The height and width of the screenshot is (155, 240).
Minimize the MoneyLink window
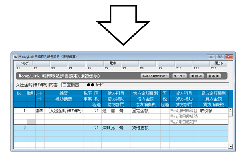coord(211,57)
